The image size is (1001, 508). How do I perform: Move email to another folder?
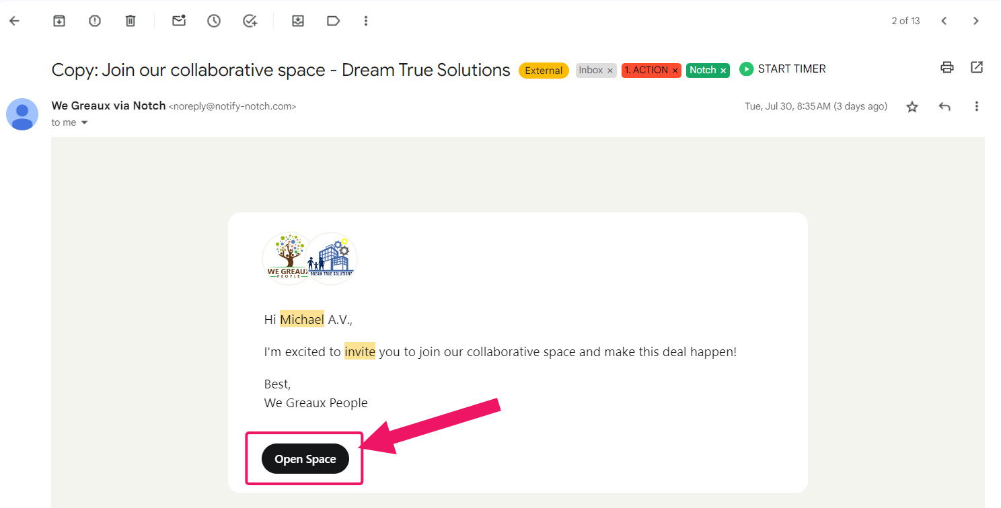coord(298,21)
